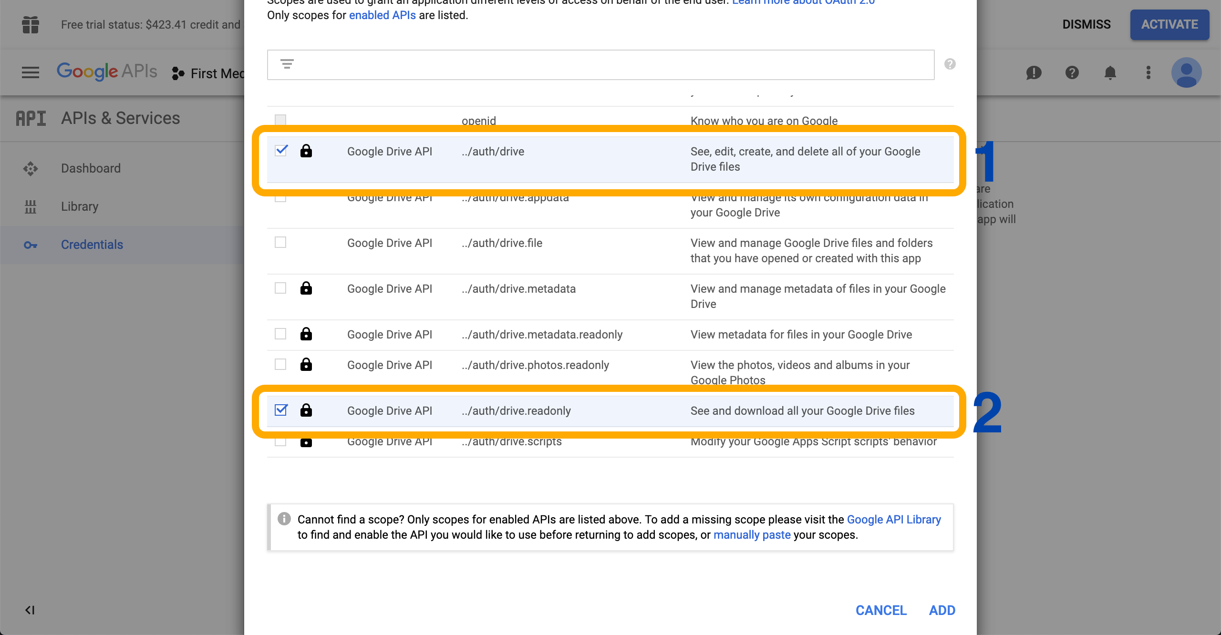This screenshot has width=1221, height=635.
Task: Open the Google API Library link
Action: pyautogui.click(x=894, y=519)
